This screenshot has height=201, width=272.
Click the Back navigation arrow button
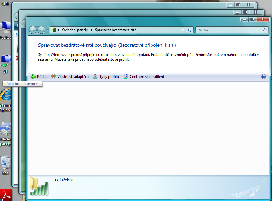tap(33, 30)
